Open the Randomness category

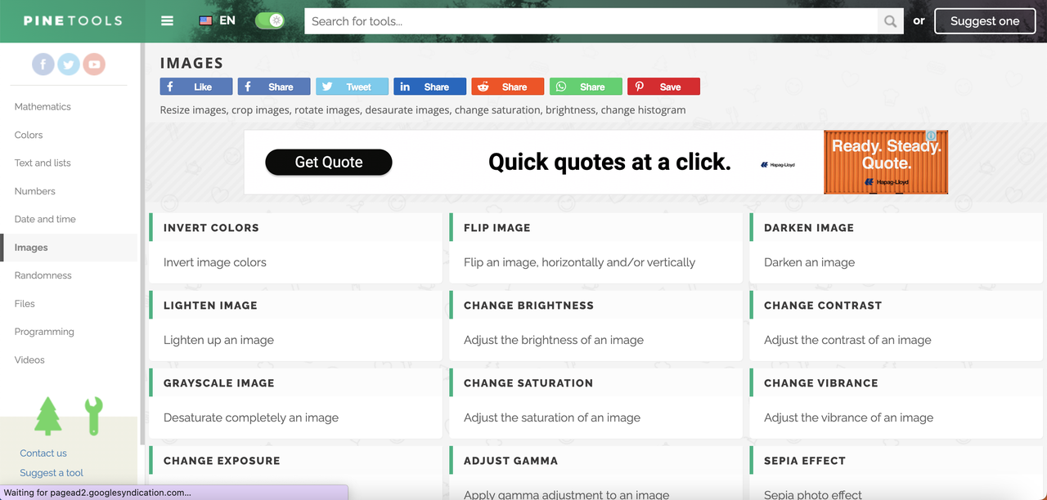43,275
